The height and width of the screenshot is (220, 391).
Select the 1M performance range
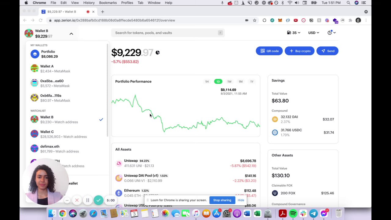241,82
